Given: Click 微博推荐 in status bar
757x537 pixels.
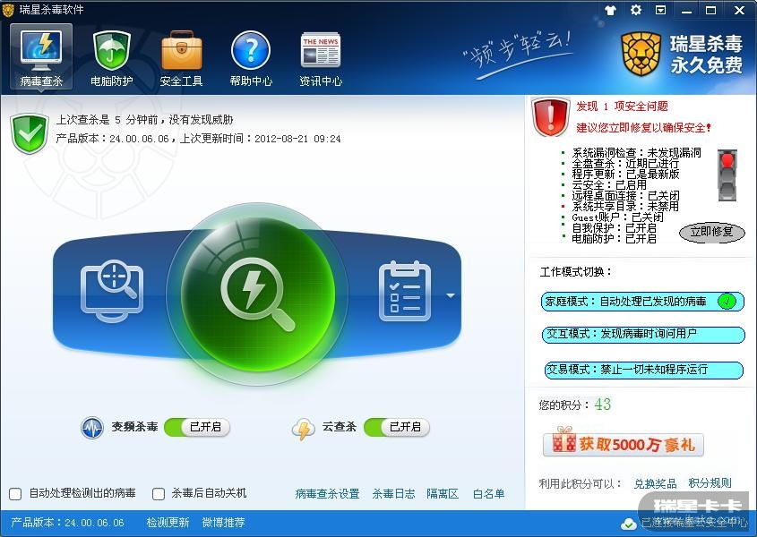Looking at the screenshot, I should tap(224, 523).
